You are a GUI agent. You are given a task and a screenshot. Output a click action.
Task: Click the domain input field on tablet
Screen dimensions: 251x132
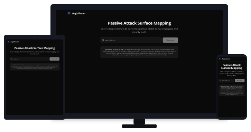[29, 59]
